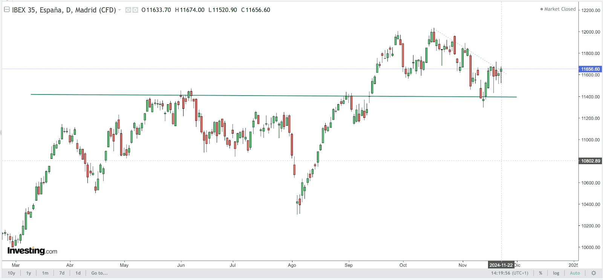The width and height of the screenshot is (603, 280).
Task: Click the 14:19:56 (UTC+1) timezone clock
Action: point(510,273)
